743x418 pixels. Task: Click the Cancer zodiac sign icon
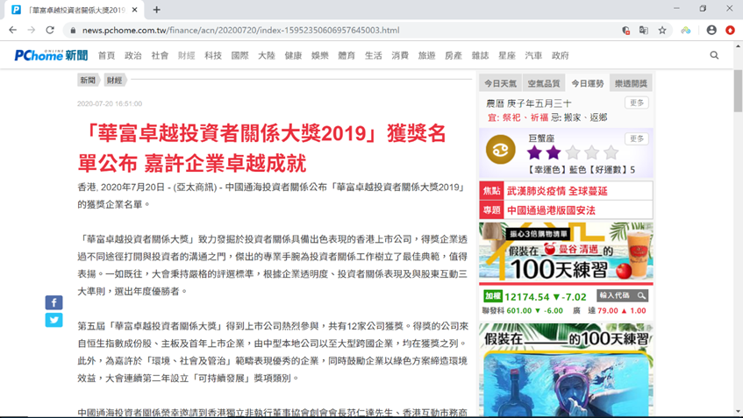500,150
